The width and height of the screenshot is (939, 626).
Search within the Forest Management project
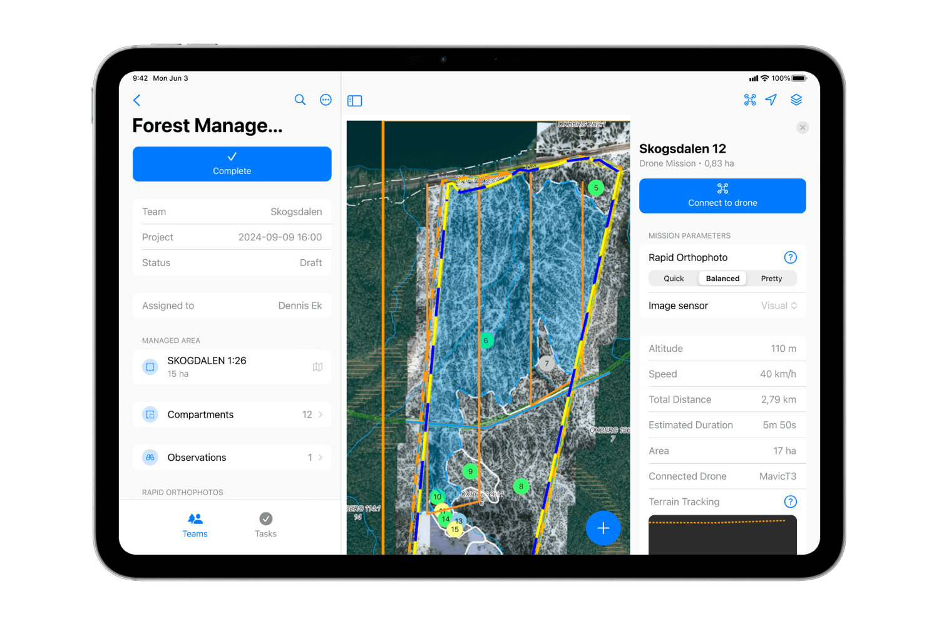[x=300, y=100]
